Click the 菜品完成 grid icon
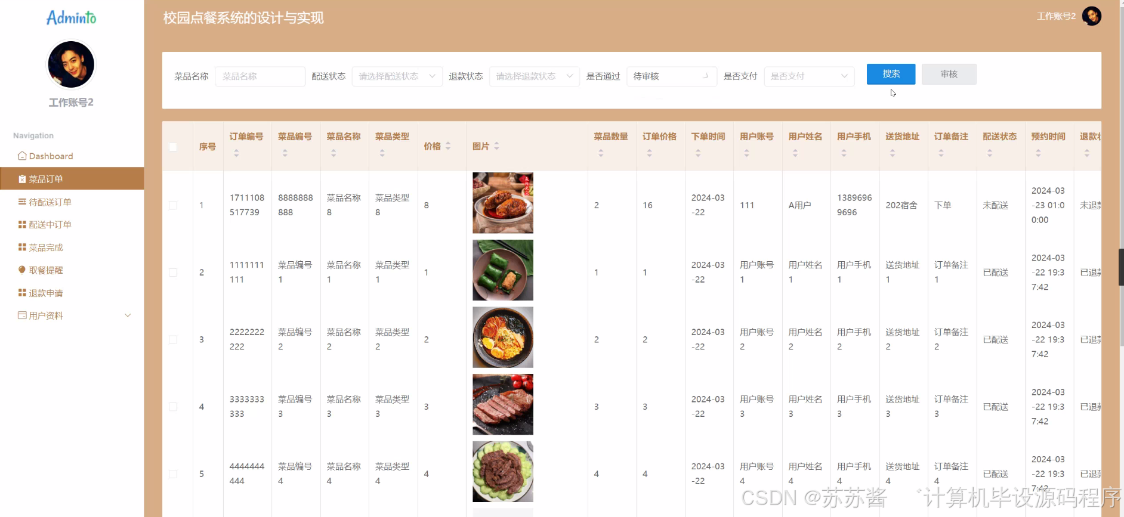Image resolution: width=1124 pixels, height=517 pixels. pyautogui.click(x=22, y=247)
